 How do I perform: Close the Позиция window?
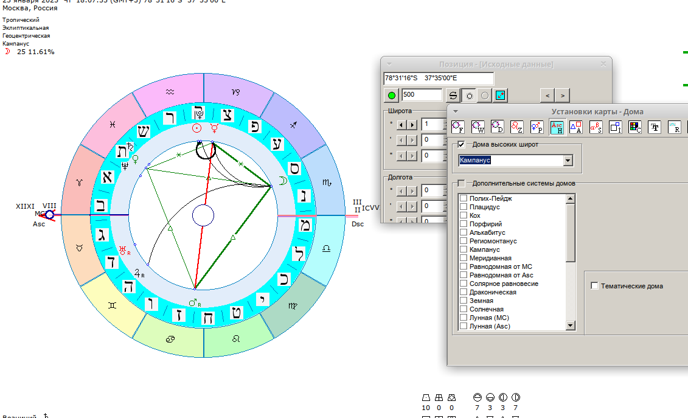603,64
